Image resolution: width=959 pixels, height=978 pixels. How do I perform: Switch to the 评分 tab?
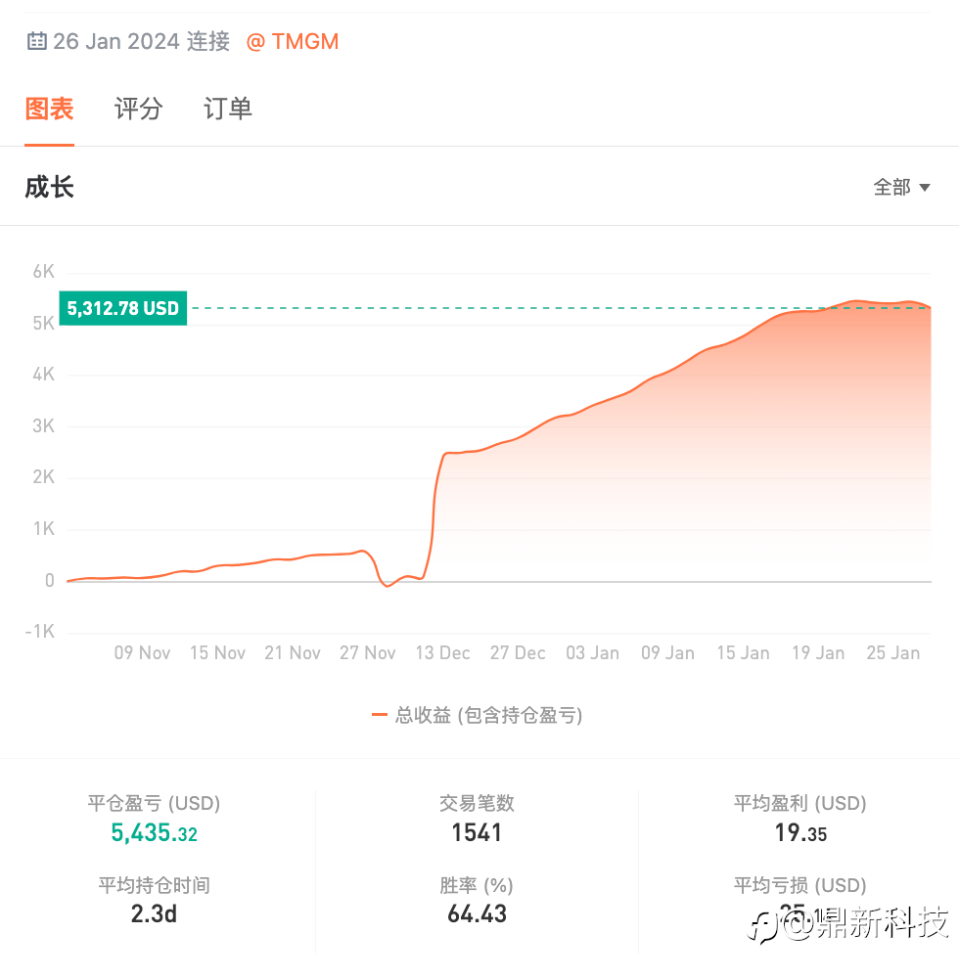[x=138, y=109]
